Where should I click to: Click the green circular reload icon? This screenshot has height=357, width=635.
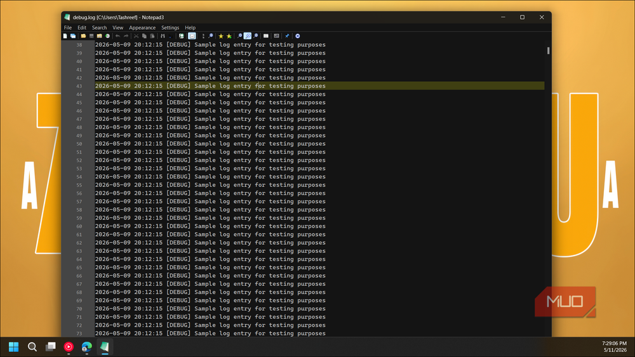click(108, 36)
